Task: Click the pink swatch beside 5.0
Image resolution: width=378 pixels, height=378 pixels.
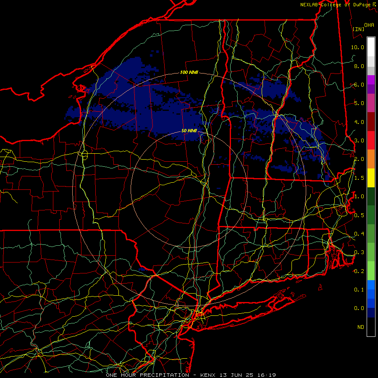Action: [x=371, y=103]
